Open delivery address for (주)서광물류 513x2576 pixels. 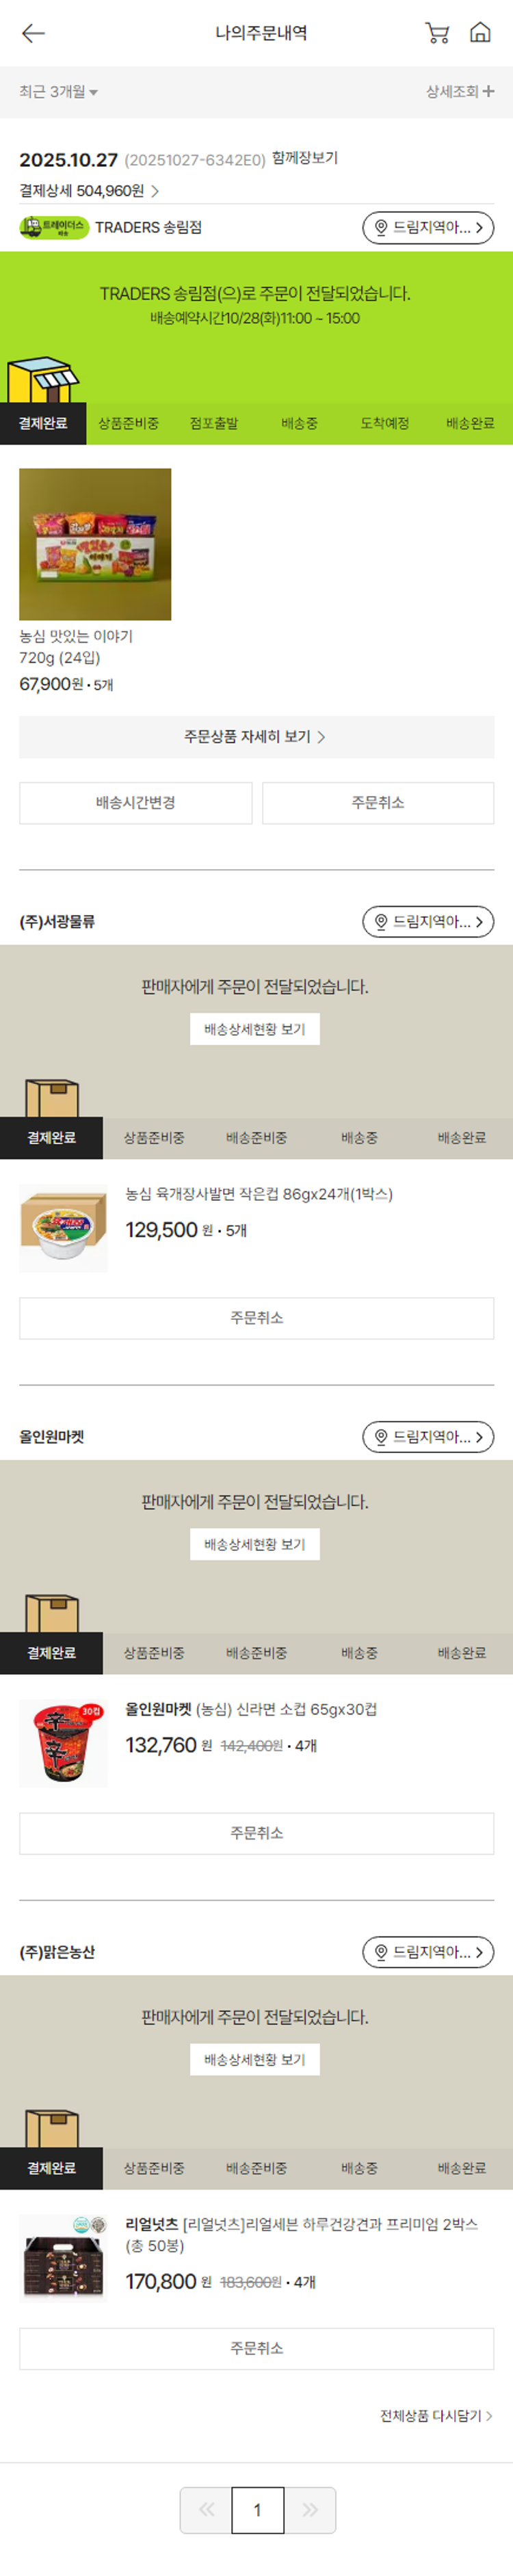pos(428,922)
